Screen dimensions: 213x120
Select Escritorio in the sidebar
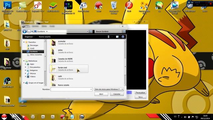34,52
